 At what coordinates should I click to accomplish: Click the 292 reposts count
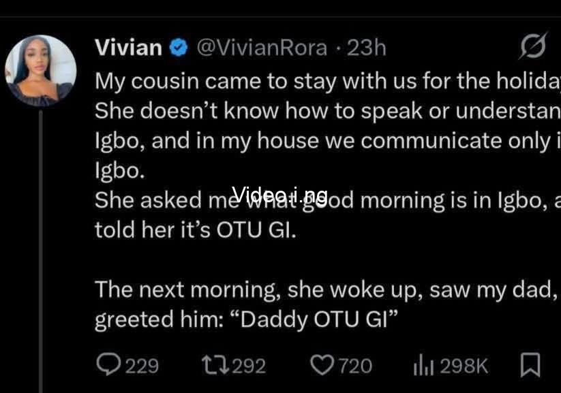pyautogui.click(x=249, y=366)
